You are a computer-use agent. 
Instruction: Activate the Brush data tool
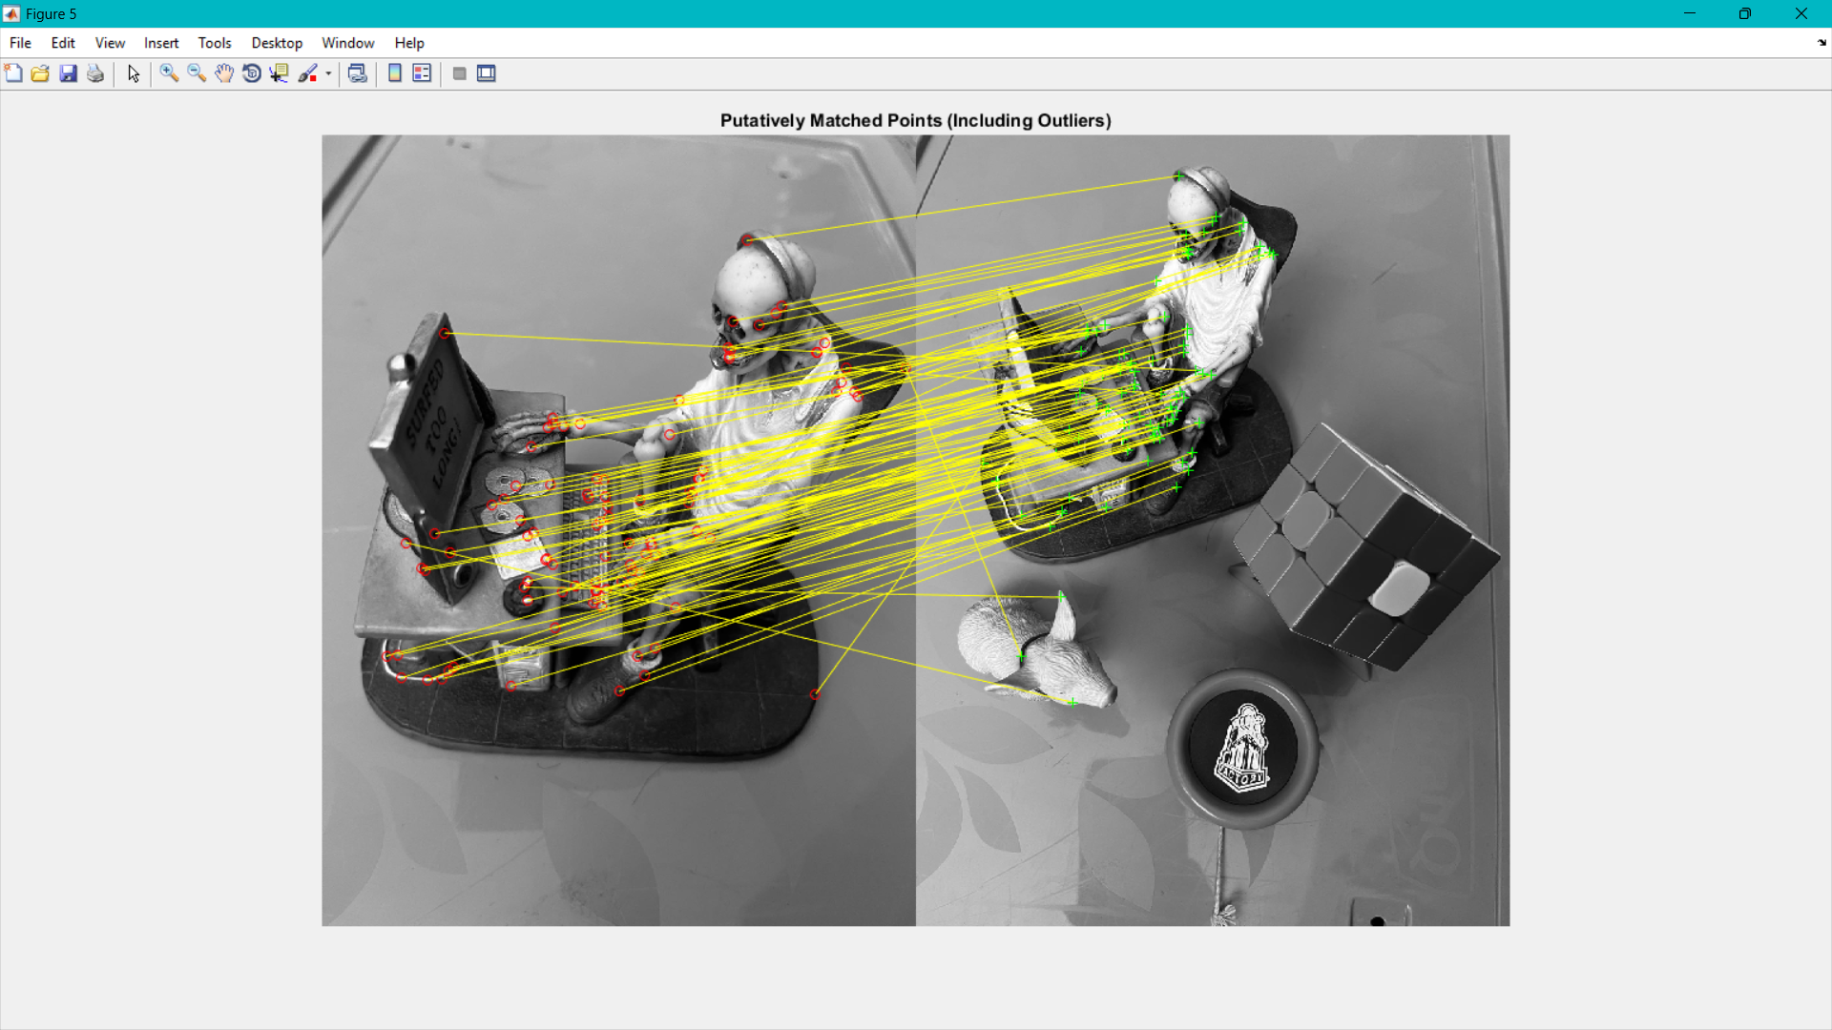pyautogui.click(x=307, y=73)
